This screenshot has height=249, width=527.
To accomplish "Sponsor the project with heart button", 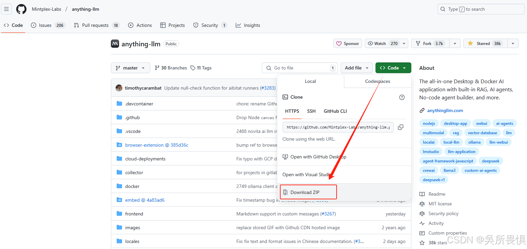I will click(x=348, y=43).
